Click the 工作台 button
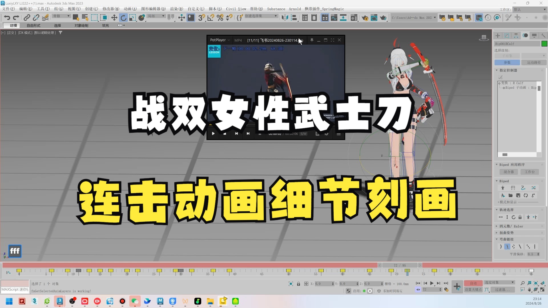 pos(530,172)
